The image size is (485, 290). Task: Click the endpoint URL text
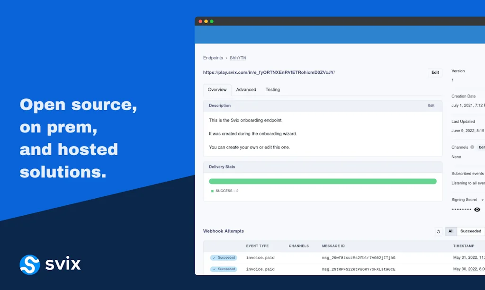coord(269,72)
